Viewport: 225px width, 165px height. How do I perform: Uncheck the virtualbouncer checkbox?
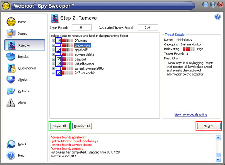click(x=59, y=64)
